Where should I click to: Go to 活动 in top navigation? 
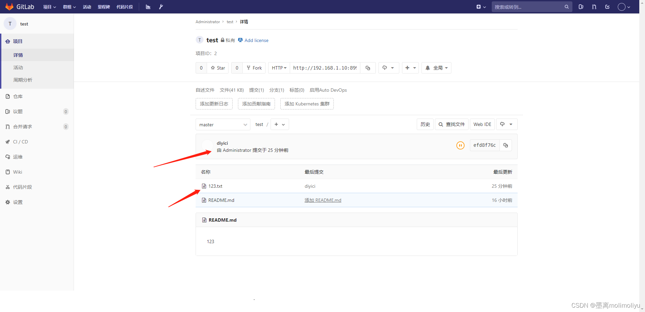[87, 7]
